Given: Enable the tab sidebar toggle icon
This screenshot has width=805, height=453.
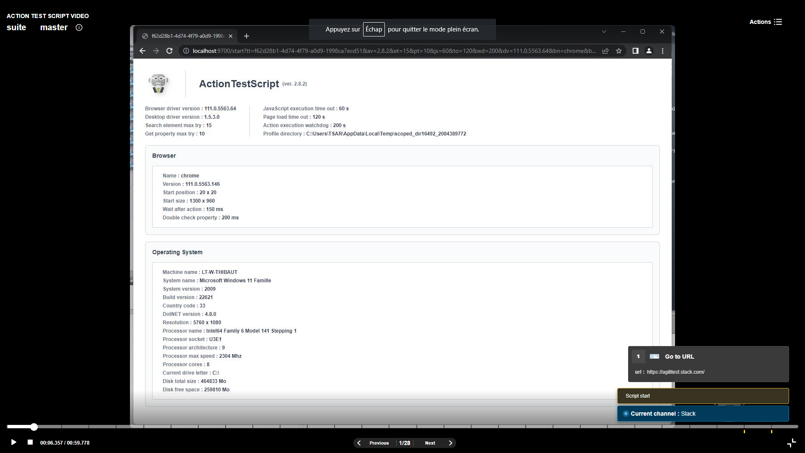Looking at the screenshot, I should click(635, 50).
